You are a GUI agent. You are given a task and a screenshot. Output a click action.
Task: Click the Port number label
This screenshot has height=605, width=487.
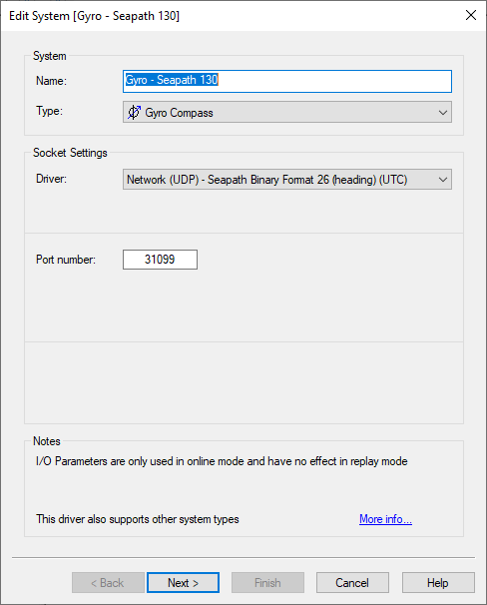pos(66,260)
